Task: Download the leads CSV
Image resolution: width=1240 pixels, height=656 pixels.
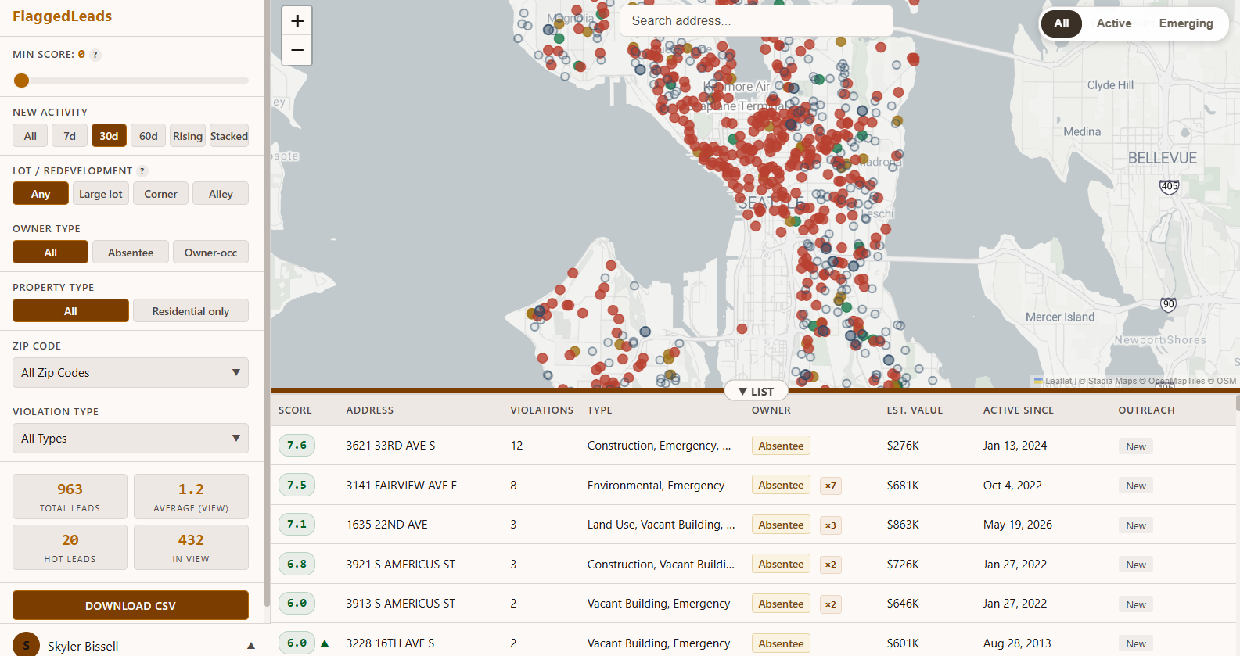Action: click(x=131, y=605)
